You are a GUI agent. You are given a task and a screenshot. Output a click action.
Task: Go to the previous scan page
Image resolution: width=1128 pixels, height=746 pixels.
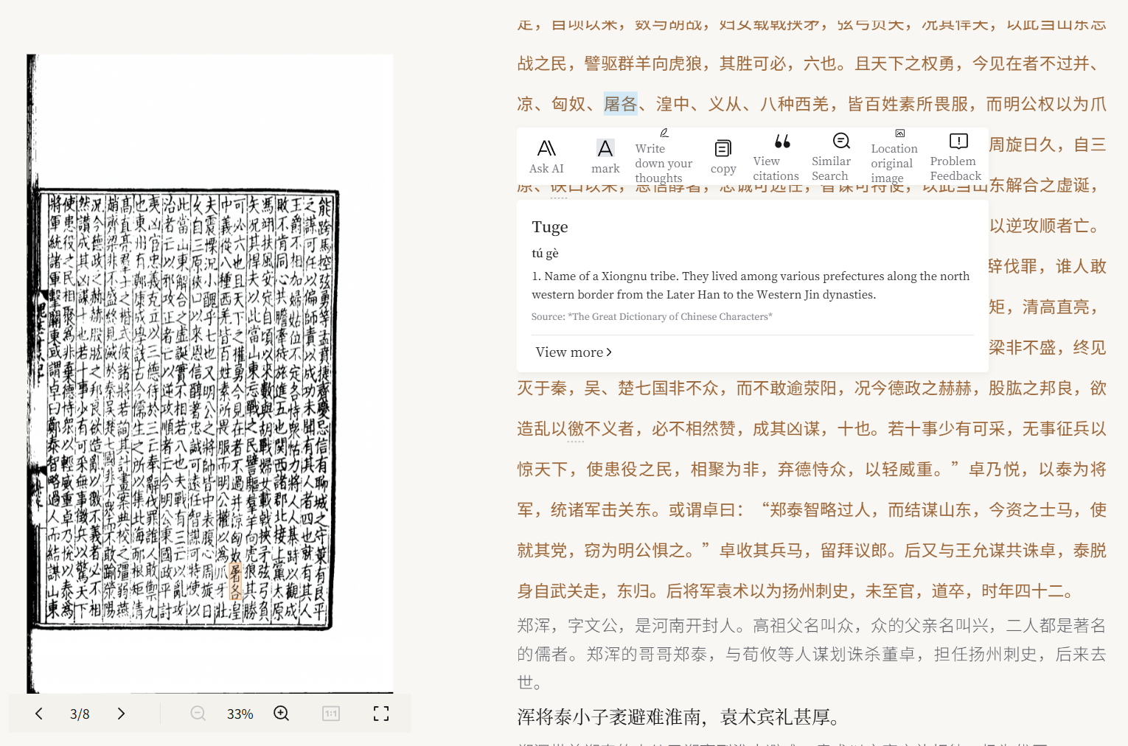[x=39, y=714]
